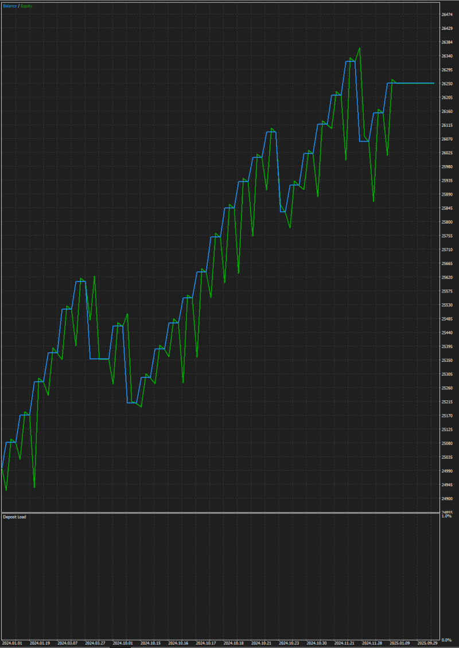Select the 2024.03.07 date label
This screenshot has width=459, height=648.
click(x=67, y=643)
